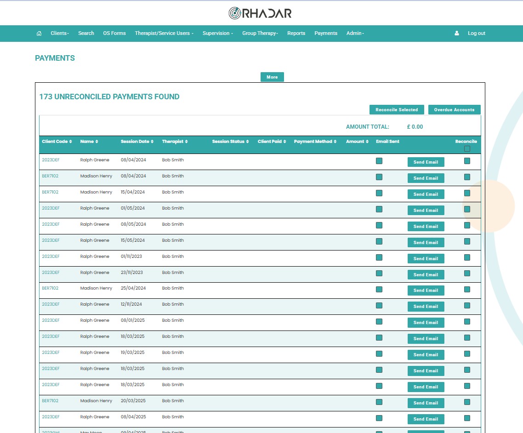
Task: Tick Email Sent checkbox for Ralph Greene 19/03/2025
Action: [379, 354]
